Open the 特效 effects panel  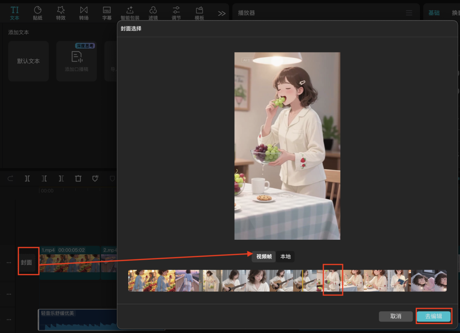coord(60,12)
